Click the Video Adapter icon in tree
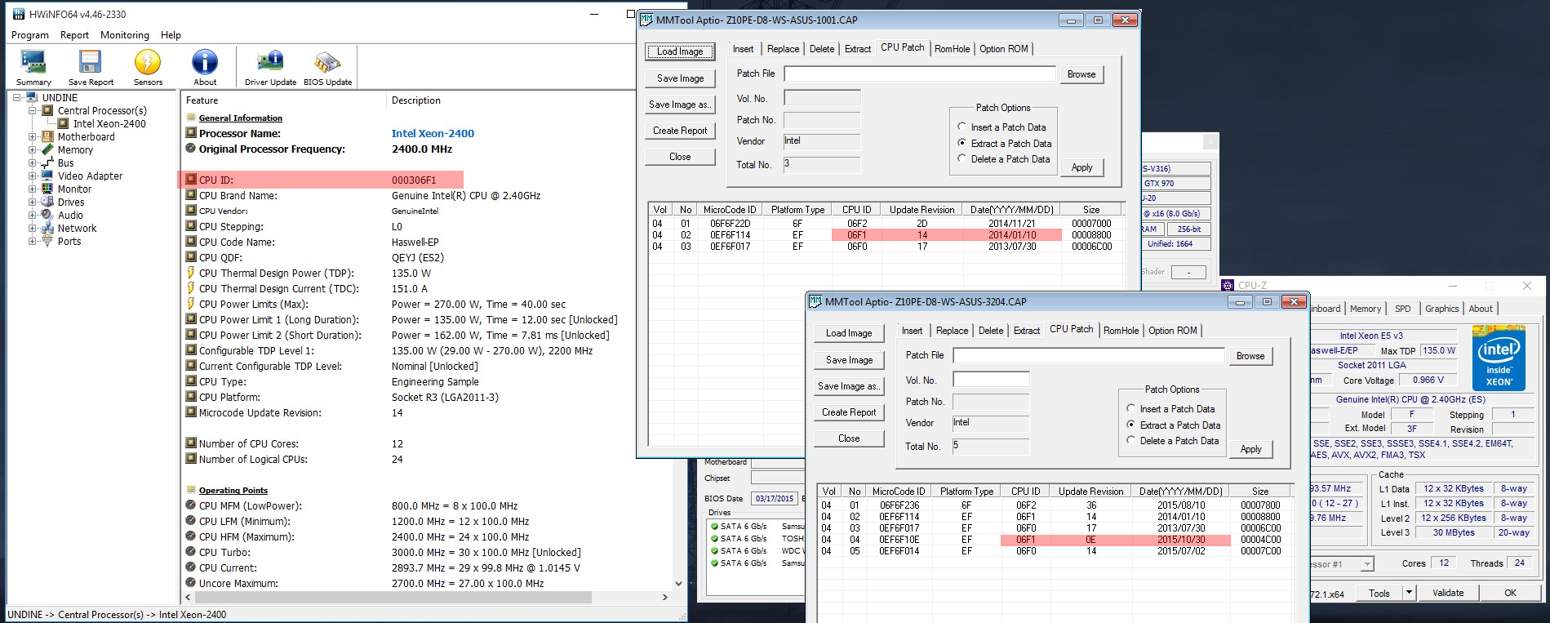1550x623 pixels. [x=47, y=176]
